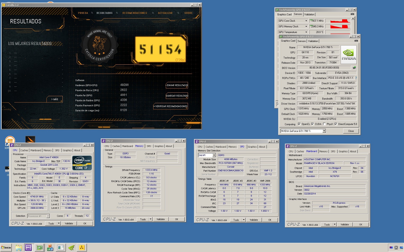404x252 pixels.
Task: Click mainboard model RAMPAGE IV BLACK EDITION
Action: point(323,163)
